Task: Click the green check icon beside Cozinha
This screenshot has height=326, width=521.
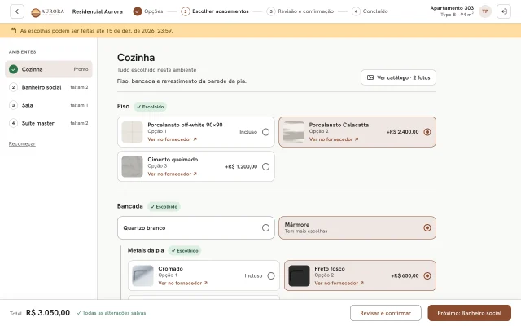Action: (x=13, y=69)
